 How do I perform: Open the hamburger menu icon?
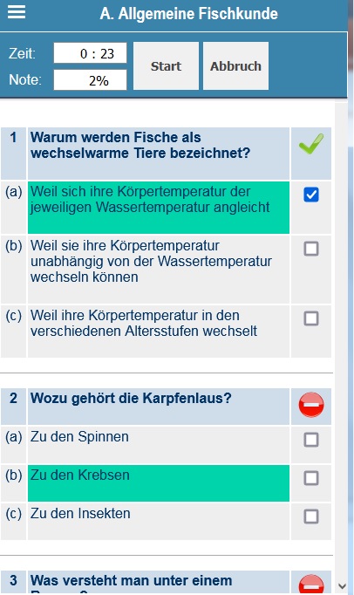pos(17,12)
